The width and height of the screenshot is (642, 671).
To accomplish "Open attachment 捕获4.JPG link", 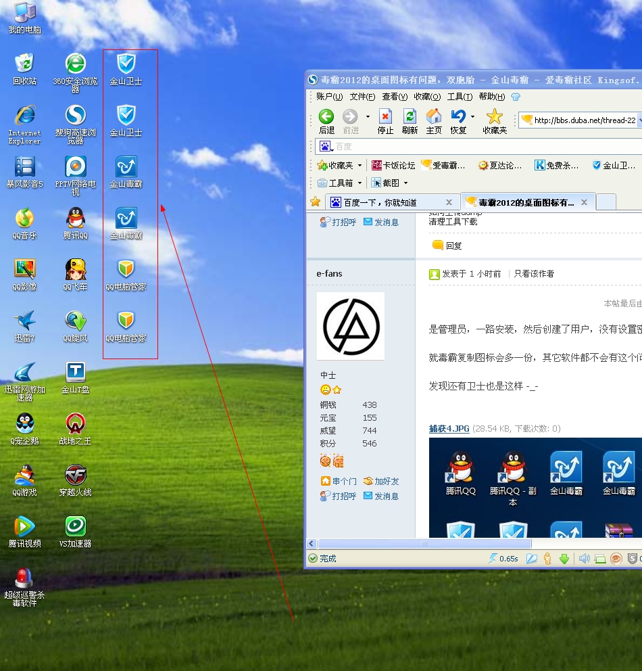I will pyautogui.click(x=449, y=428).
